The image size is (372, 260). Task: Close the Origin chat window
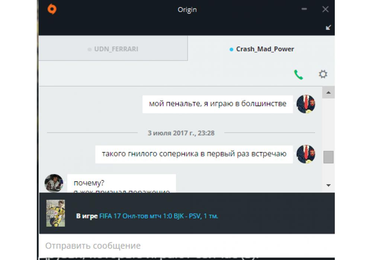(325, 9)
